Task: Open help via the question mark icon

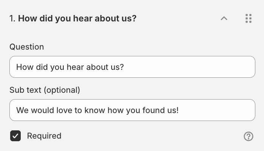Action: pos(249,136)
